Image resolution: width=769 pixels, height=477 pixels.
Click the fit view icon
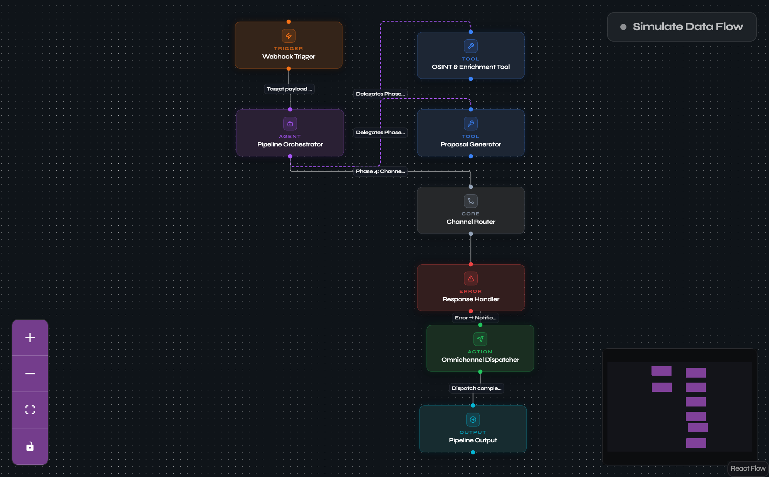(x=30, y=410)
